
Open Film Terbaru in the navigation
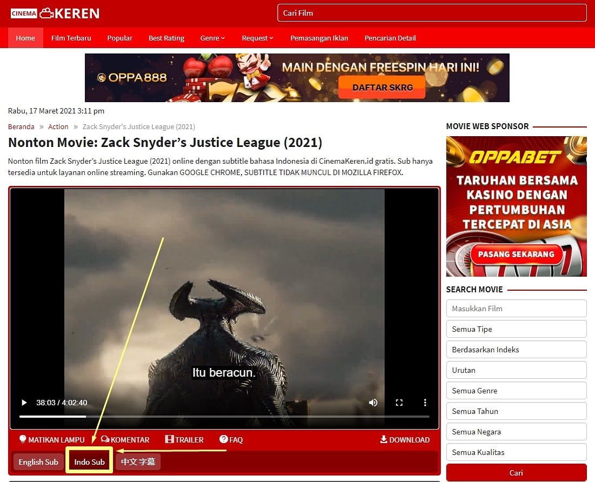point(71,38)
